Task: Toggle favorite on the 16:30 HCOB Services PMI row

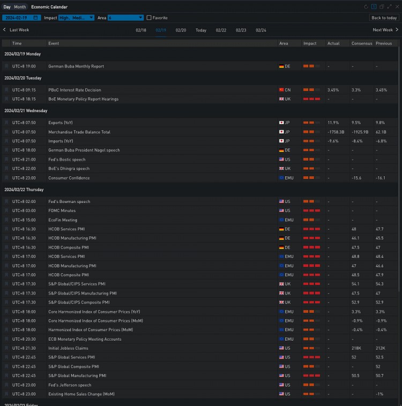Action: (6, 229)
